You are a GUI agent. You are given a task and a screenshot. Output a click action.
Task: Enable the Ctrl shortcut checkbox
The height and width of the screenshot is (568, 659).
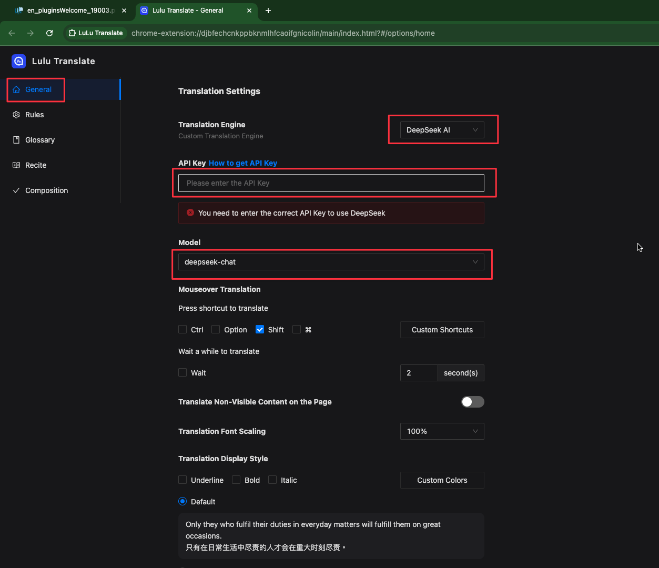click(183, 329)
